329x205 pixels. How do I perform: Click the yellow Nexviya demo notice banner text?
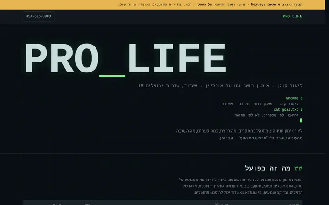[210, 5]
